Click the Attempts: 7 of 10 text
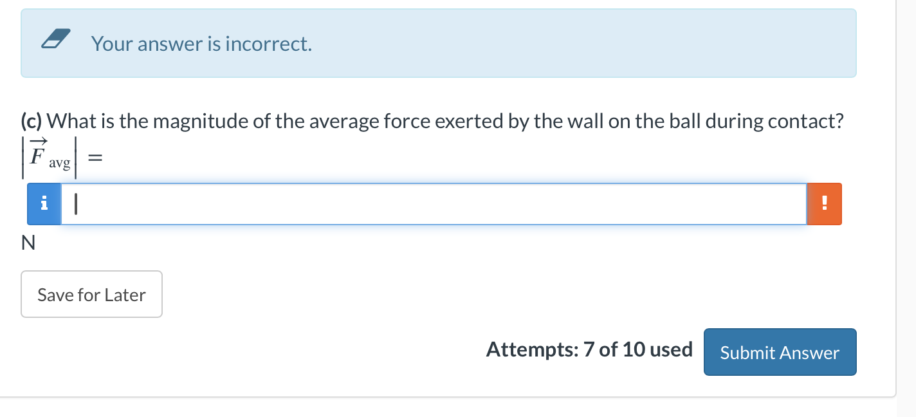This screenshot has width=916, height=417. (x=589, y=349)
